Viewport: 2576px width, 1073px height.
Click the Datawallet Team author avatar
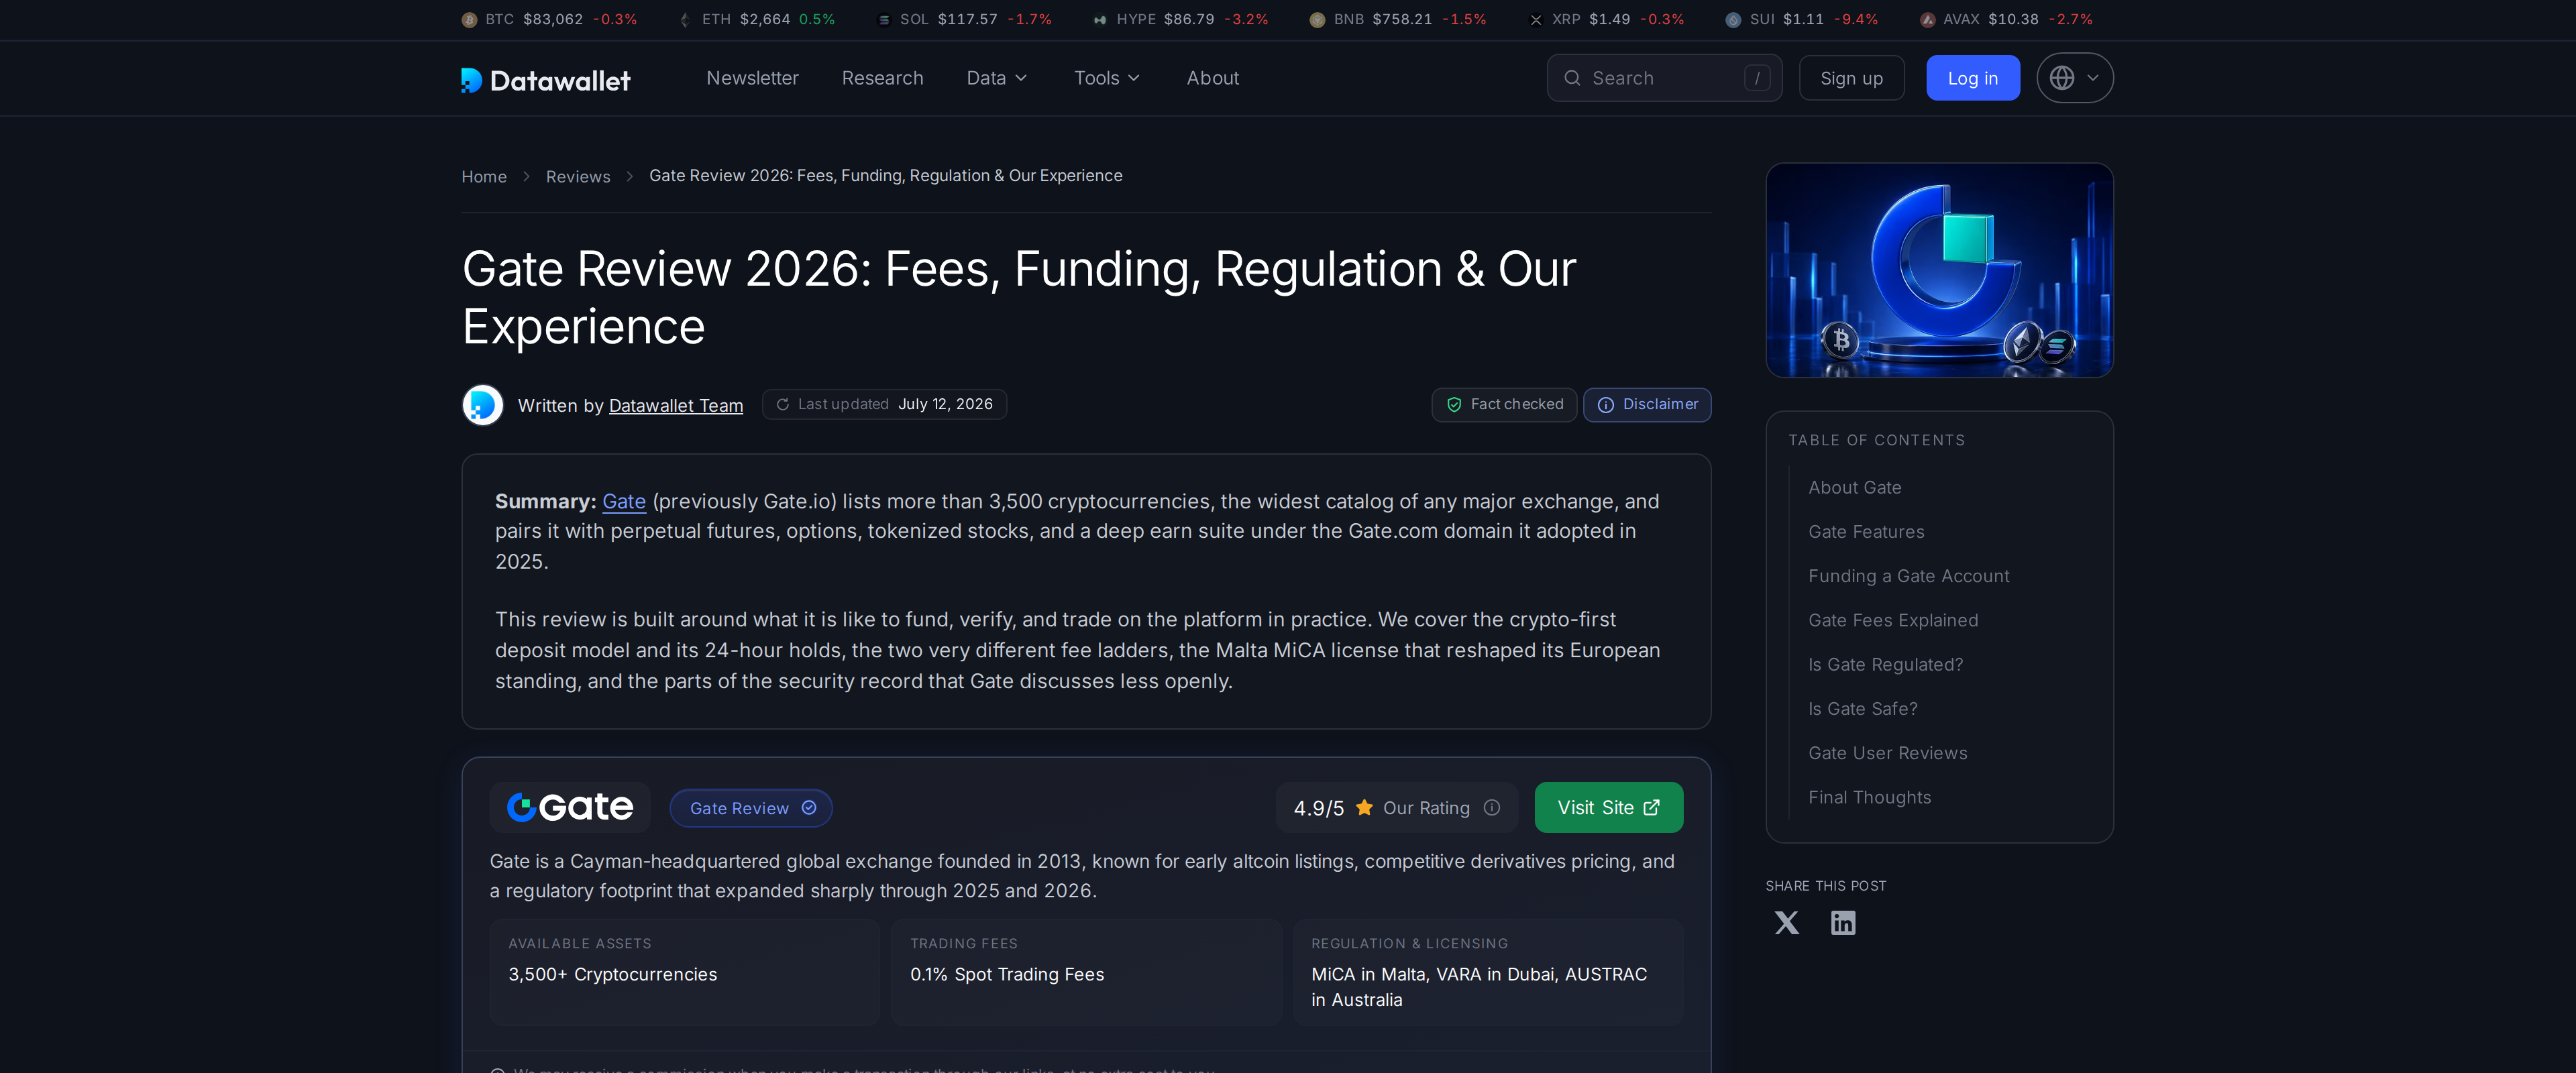483,405
